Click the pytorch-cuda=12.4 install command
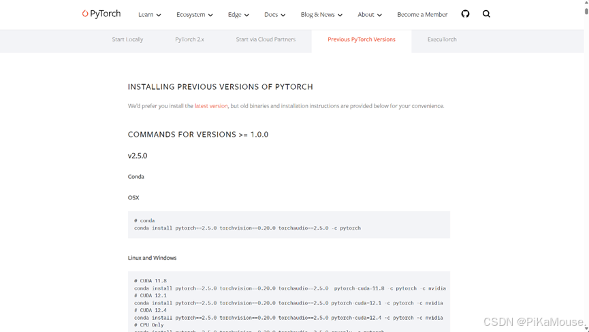589x332 pixels. [289, 318]
